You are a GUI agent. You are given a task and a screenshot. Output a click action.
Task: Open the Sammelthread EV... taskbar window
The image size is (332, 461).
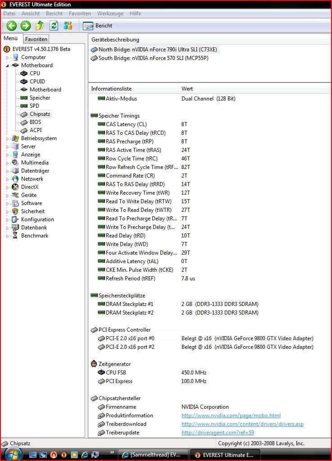(x=152, y=455)
